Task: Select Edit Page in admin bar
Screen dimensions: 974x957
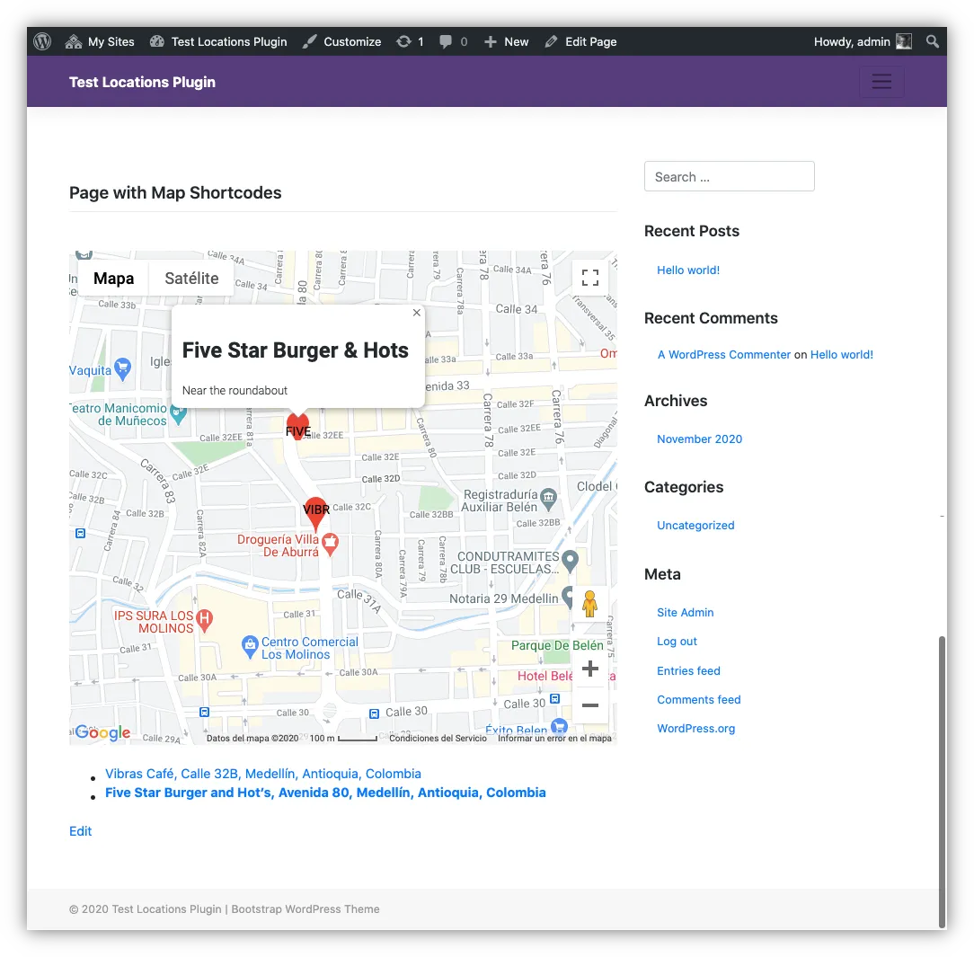Action: coord(580,41)
